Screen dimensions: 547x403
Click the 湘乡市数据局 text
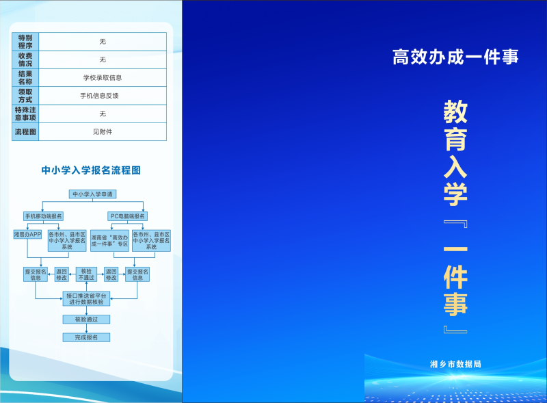click(x=455, y=364)
